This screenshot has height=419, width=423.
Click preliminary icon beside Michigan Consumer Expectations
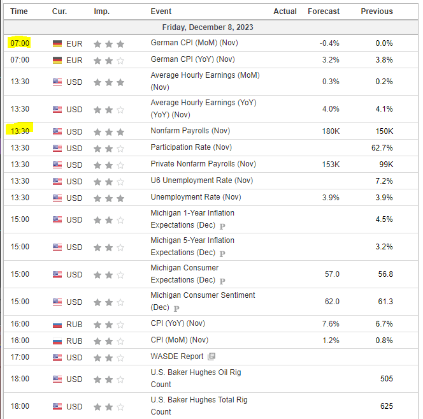[x=222, y=281]
